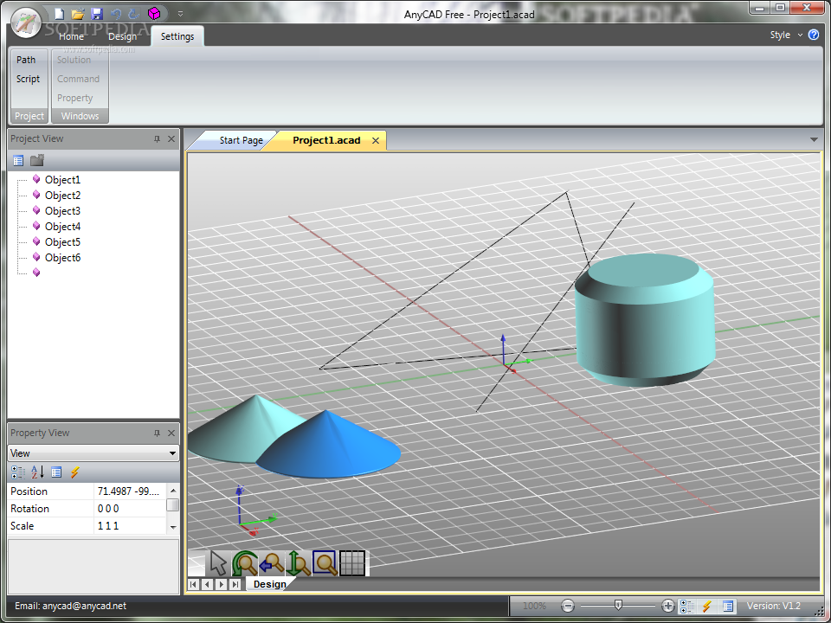Sort properties alphabetically with A-Z icon

(x=37, y=472)
